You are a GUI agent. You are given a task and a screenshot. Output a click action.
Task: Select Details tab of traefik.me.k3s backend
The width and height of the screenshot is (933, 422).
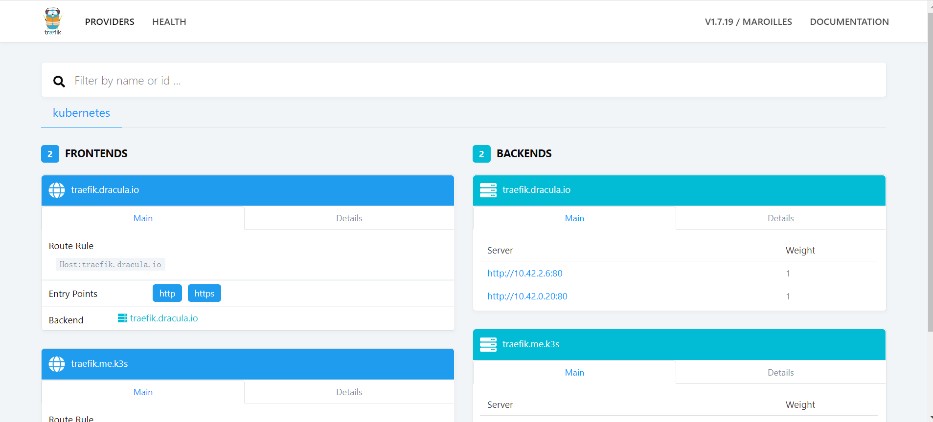point(781,373)
